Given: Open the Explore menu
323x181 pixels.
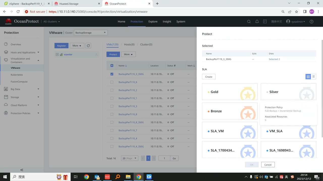Looking at the screenshot, I should click(x=153, y=22).
